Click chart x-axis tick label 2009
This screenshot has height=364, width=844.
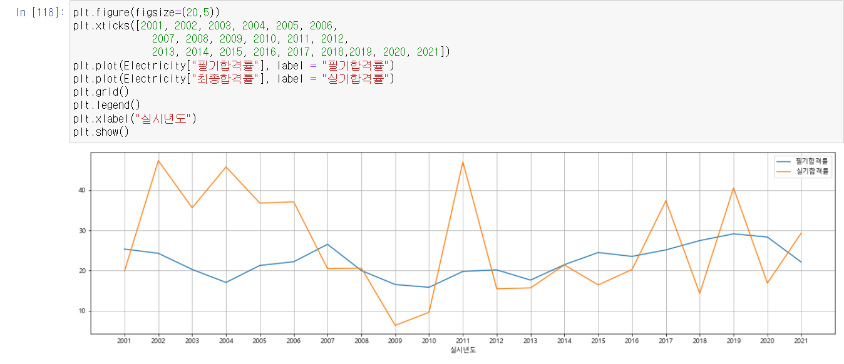point(395,341)
